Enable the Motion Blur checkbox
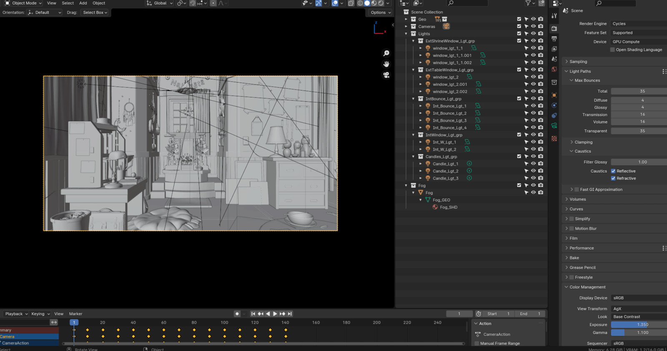 pyautogui.click(x=572, y=228)
